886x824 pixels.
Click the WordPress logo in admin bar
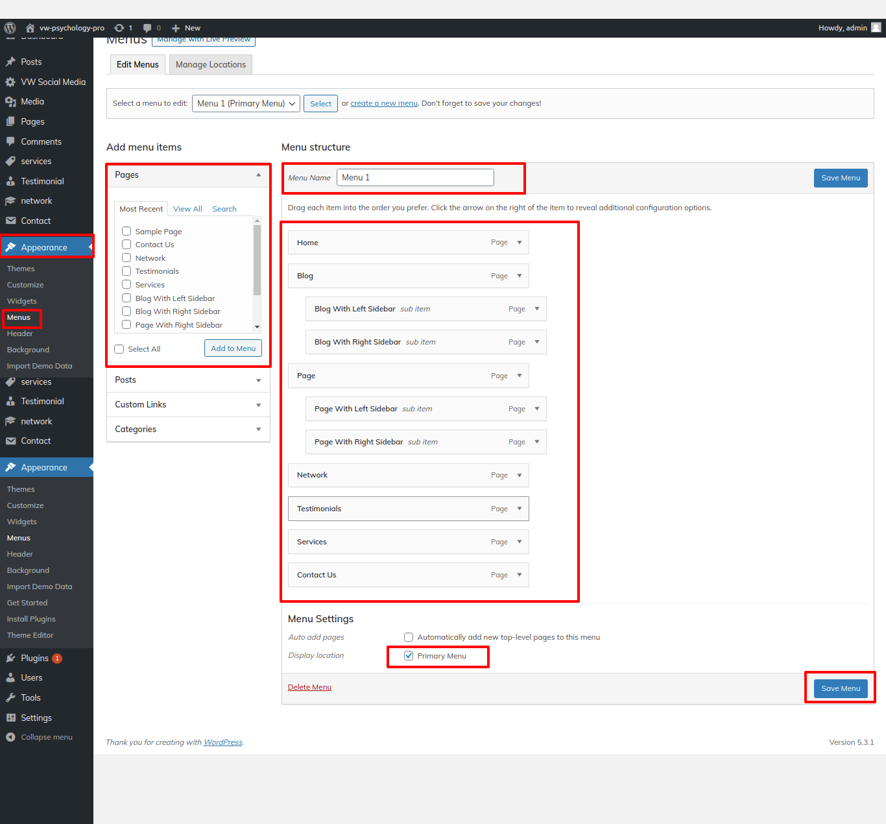[x=10, y=28]
